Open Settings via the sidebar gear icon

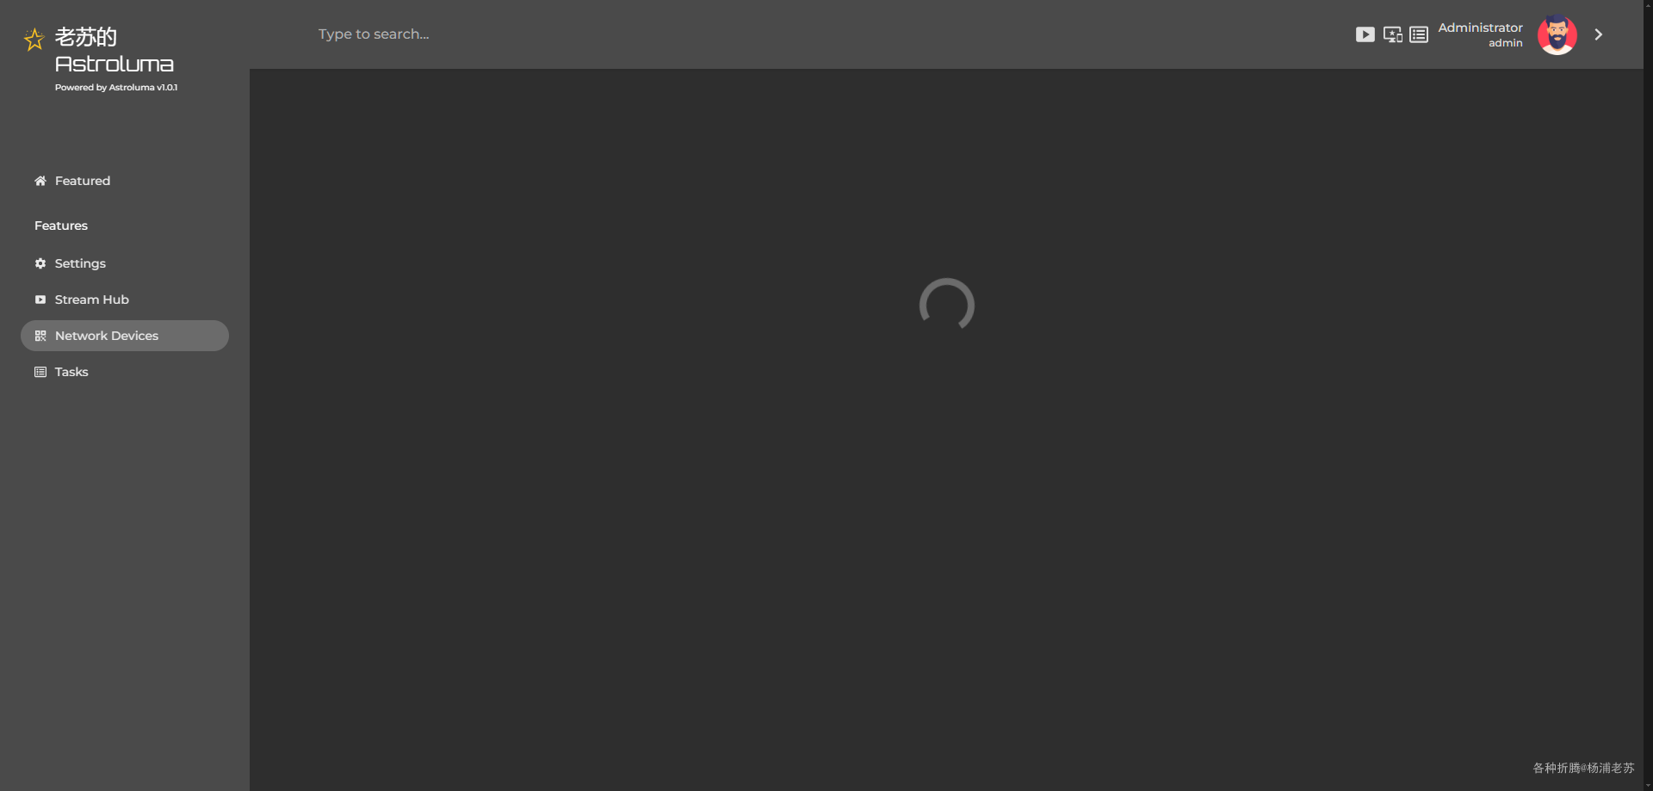click(40, 263)
